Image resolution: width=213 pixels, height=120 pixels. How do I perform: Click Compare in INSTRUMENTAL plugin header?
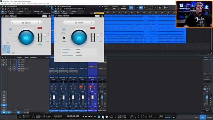click(11, 13)
